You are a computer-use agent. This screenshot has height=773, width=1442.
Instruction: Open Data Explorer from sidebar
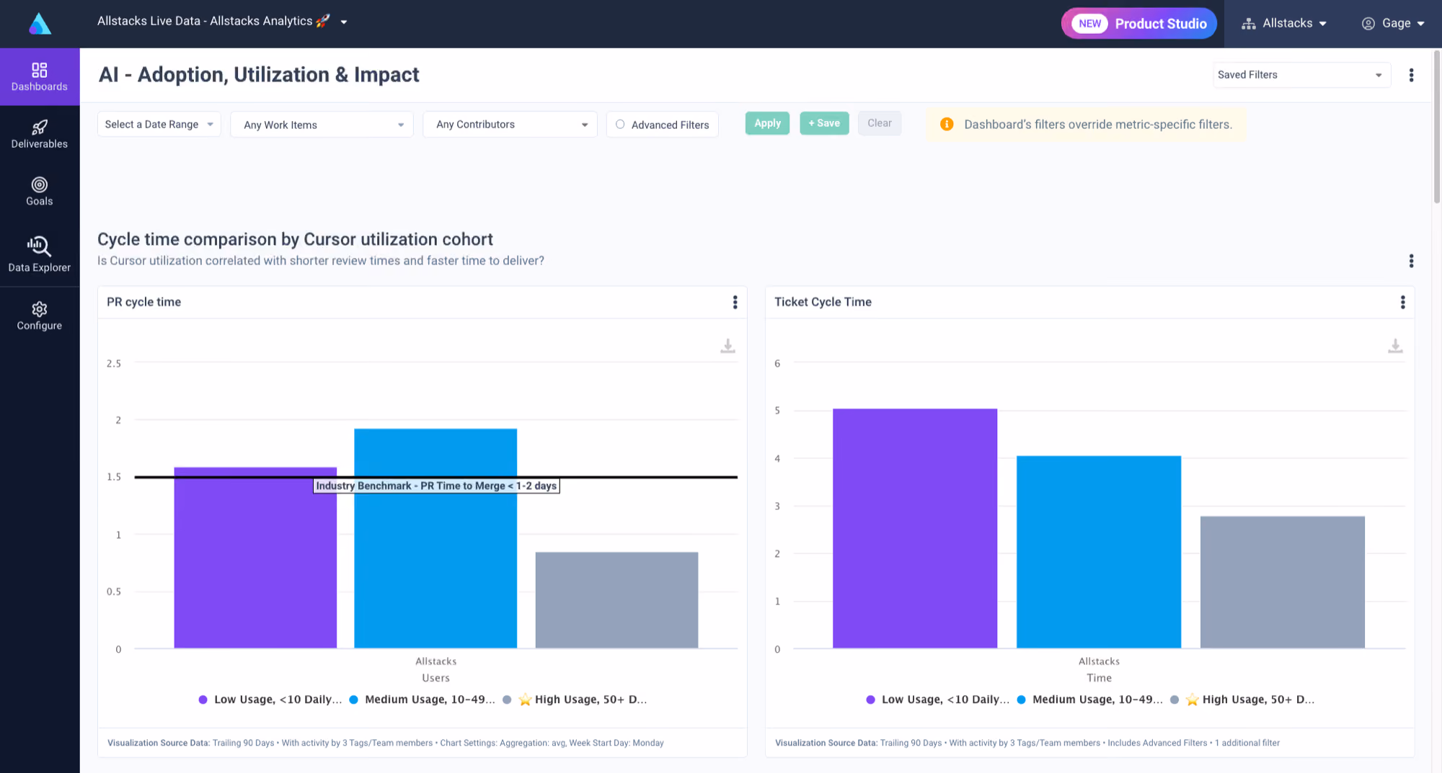(x=40, y=255)
